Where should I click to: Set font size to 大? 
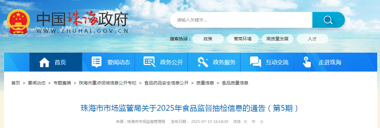tap(245, 121)
